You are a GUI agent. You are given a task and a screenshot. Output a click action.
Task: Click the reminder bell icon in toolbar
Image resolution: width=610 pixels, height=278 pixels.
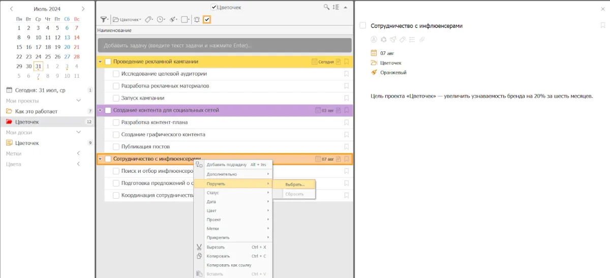coord(197,20)
